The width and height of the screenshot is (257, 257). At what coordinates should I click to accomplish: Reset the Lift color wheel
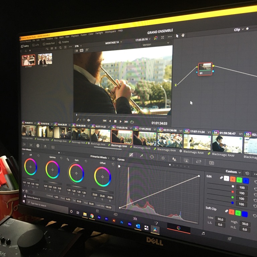[38, 156]
